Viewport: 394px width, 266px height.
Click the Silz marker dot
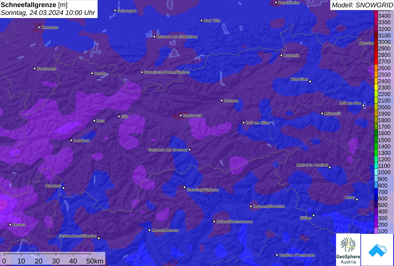click(x=119, y=116)
